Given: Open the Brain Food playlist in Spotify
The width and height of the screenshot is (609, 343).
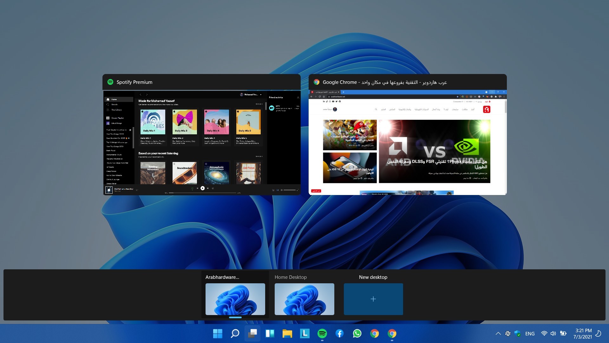Looking at the screenshot, I should pyautogui.click(x=111, y=151).
